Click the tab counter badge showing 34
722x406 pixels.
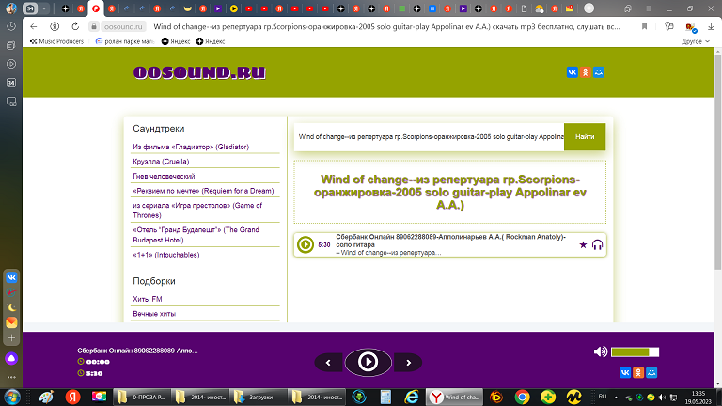click(x=30, y=8)
